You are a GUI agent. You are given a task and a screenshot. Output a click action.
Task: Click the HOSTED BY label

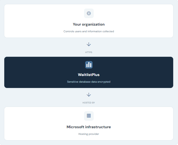[x=89, y=103]
